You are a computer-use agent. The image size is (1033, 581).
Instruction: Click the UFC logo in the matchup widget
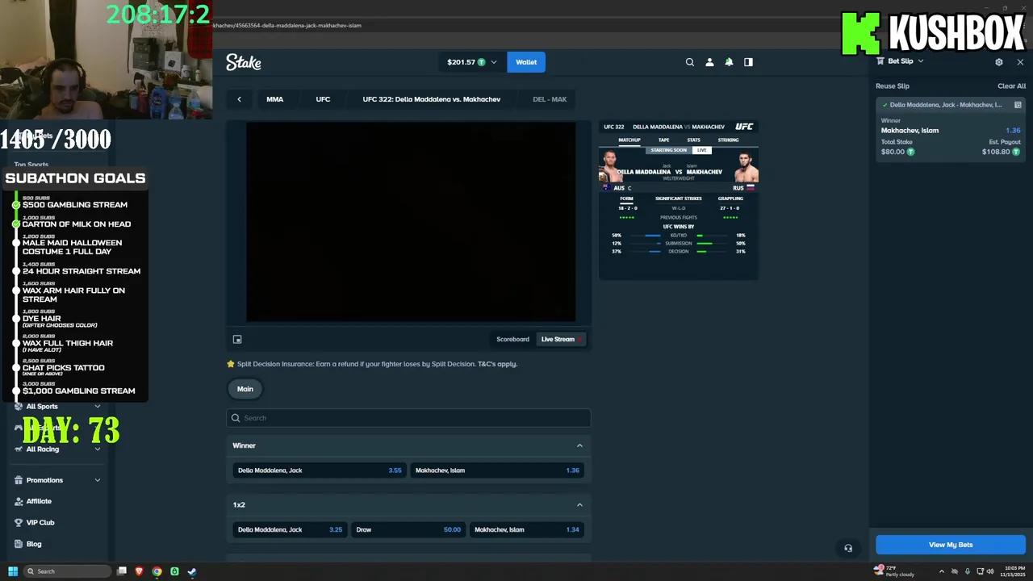tap(744, 127)
